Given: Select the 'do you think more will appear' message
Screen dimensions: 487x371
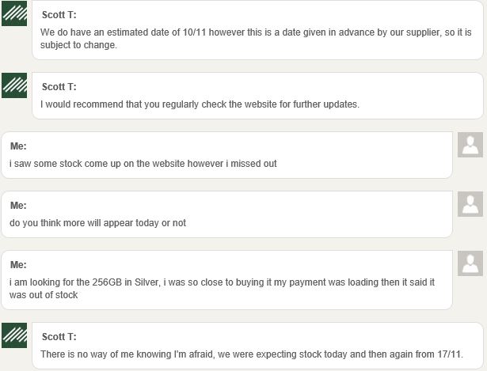Looking at the screenshot, I should [x=227, y=214].
